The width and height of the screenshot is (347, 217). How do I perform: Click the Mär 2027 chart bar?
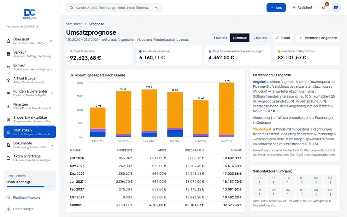click(226, 109)
